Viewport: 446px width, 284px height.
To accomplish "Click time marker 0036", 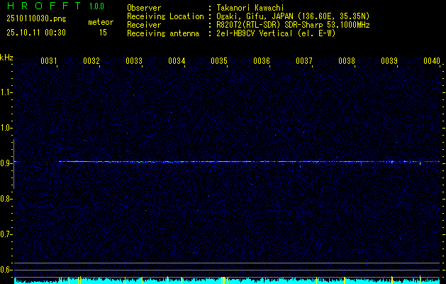I will (262, 61).
